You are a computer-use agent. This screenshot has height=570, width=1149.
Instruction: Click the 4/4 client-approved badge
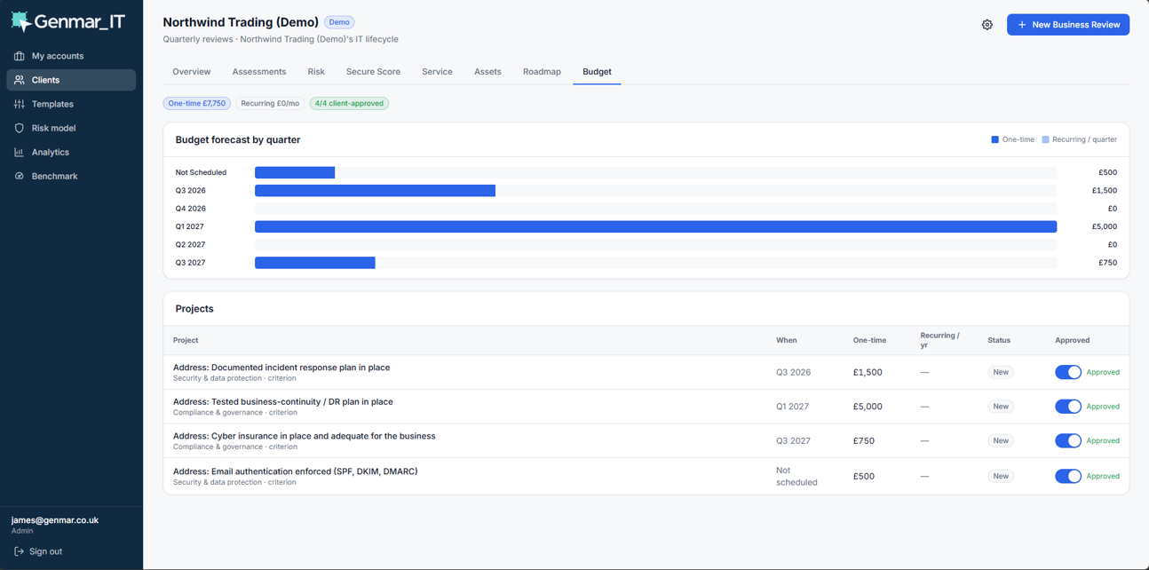tap(349, 103)
